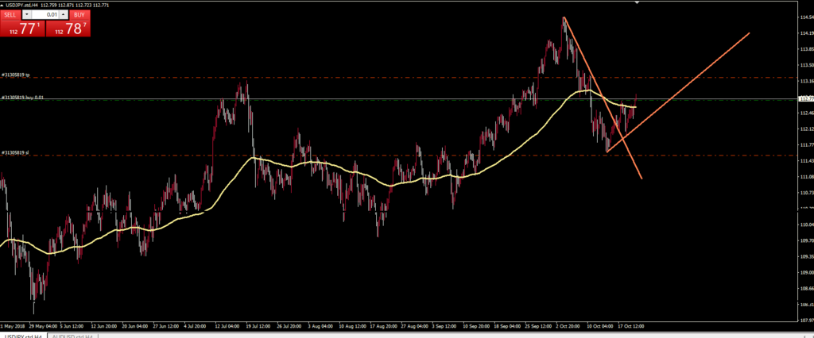Decrease trade volume with the down arrow
This screenshot has width=814, height=338.
pos(26,15)
